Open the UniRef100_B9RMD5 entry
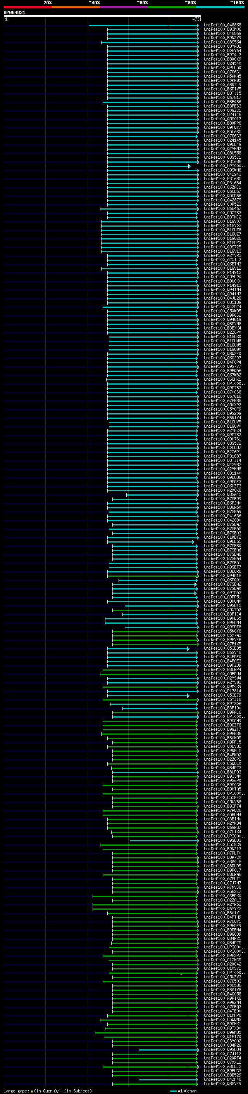248x1094 pixels. tap(222, 1032)
